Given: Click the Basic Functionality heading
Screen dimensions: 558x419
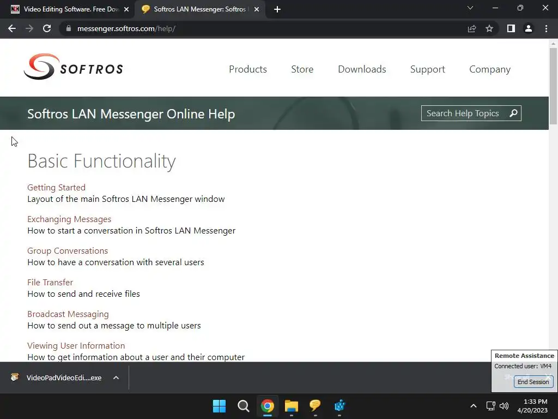Looking at the screenshot, I should 101,161.
